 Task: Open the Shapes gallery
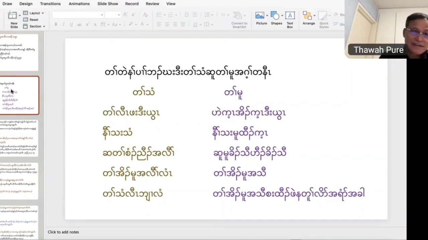[x=276, y=19]
